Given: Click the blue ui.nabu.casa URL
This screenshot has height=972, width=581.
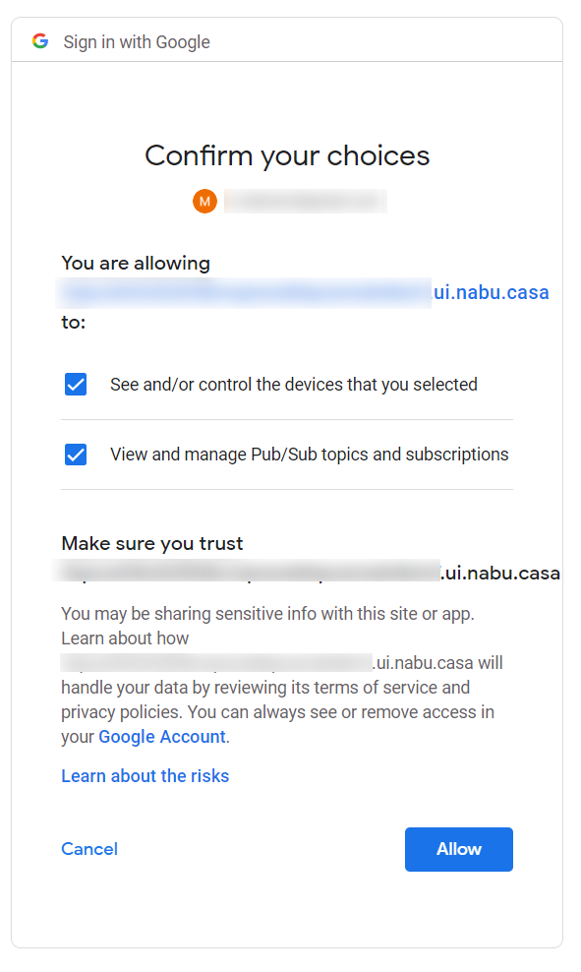Looking at the screenshot, I should (492, 292).
